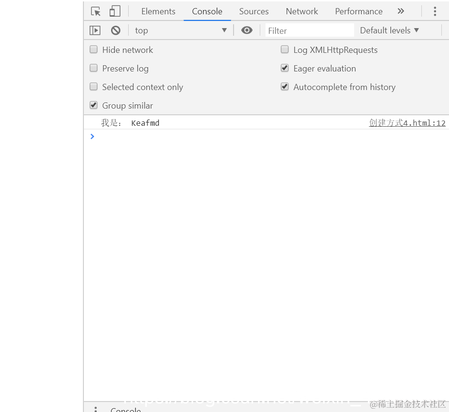This screenshot has width=449, height=412.
Task: Enable Log XMLHttpRequests checkbox
Action: 285,50
